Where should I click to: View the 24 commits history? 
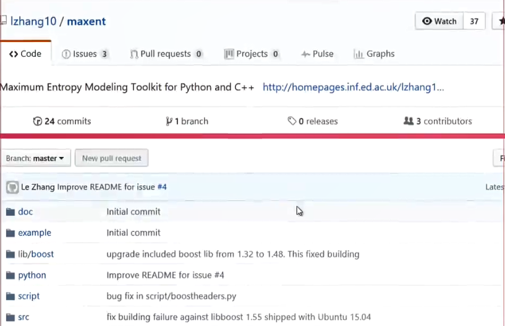pyautogui.click(x=62, y=122)
